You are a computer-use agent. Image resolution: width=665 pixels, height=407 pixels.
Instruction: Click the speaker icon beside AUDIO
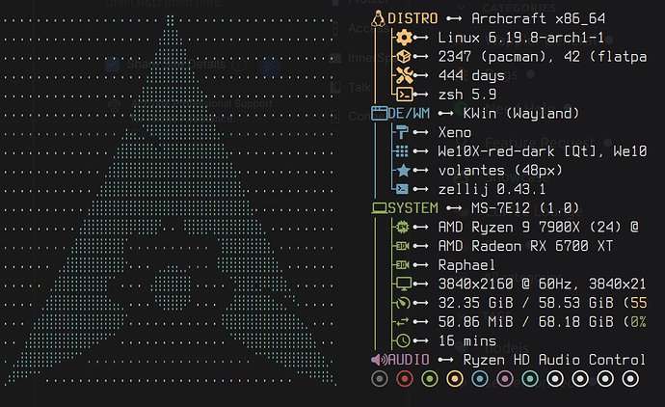click(379, 360)
